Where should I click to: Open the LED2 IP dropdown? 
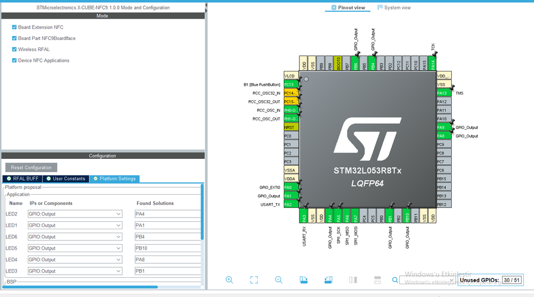tap(118, 214)
